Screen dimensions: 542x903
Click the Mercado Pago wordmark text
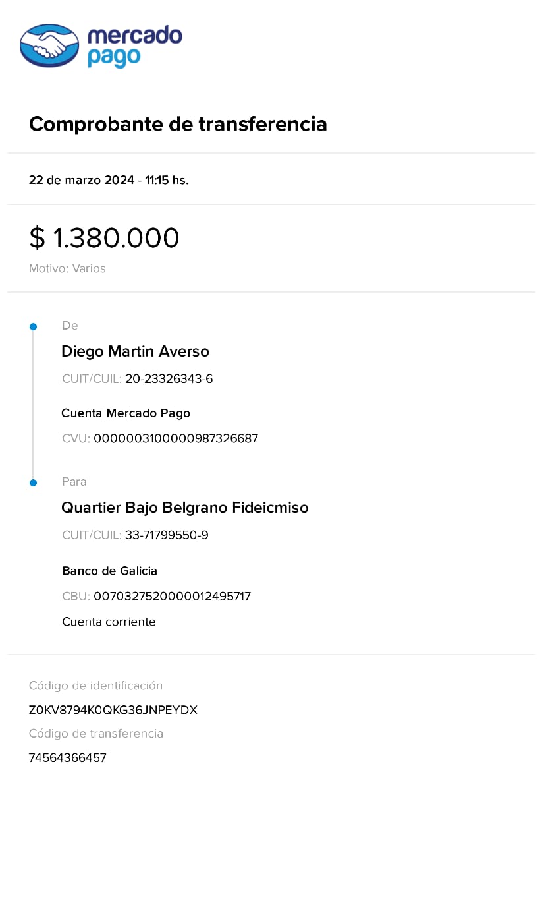coord(134,45)
